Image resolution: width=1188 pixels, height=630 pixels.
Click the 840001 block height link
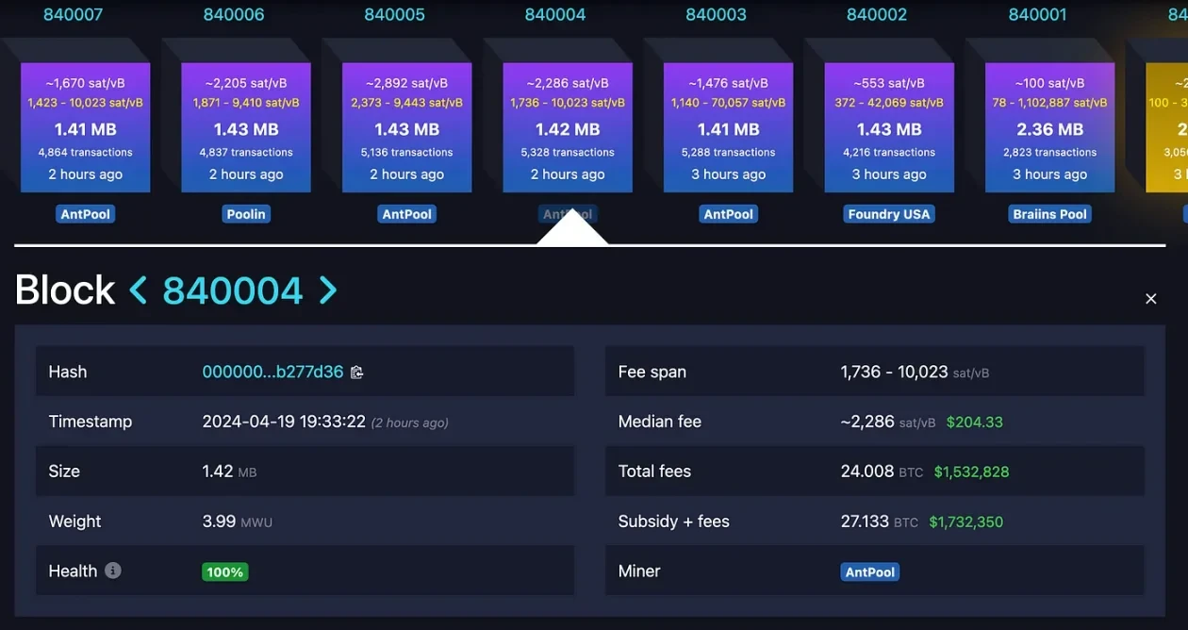pos(1037,15)
